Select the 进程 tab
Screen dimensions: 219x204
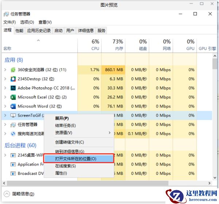[x=8, y=30]
